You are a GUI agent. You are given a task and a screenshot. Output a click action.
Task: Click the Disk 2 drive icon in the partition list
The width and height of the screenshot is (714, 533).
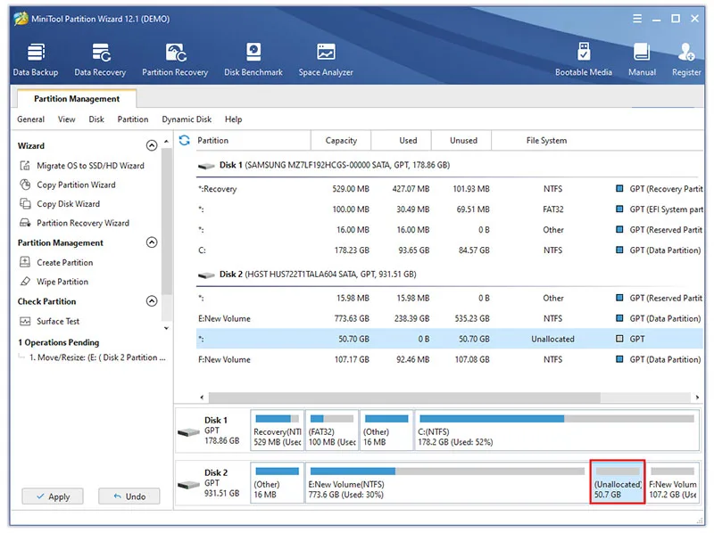point(206,275)
